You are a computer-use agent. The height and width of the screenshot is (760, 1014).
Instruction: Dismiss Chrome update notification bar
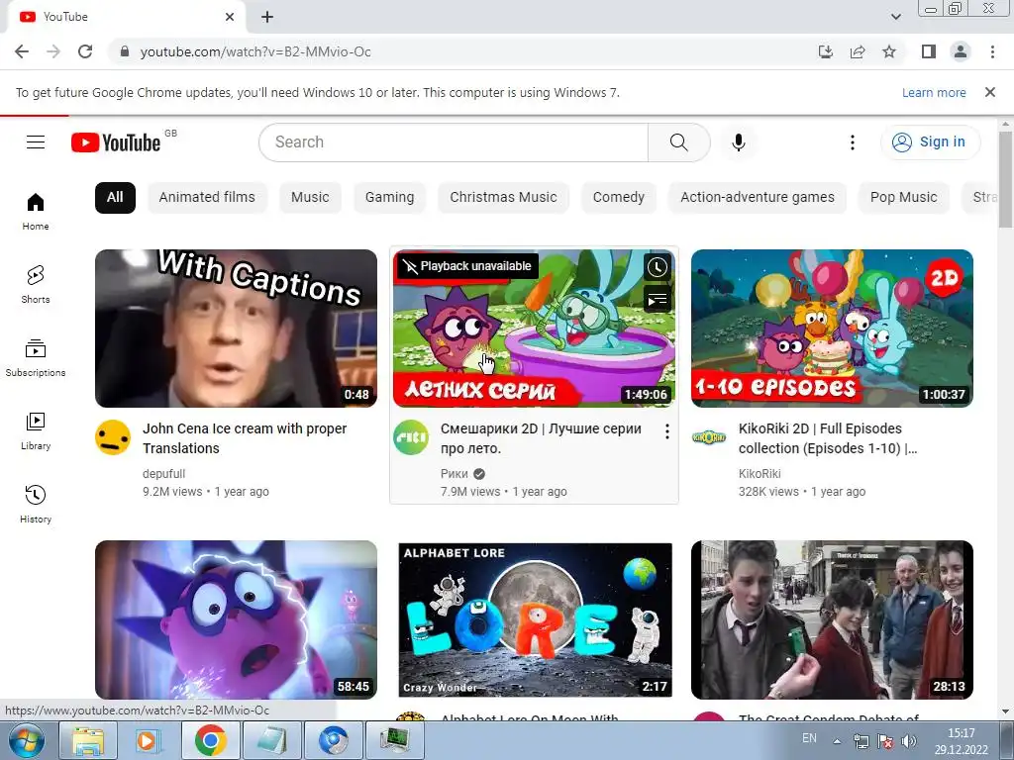point(989,92)
